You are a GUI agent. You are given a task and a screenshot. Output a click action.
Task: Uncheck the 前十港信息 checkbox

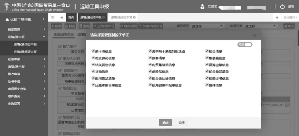click(x=93, y=51)
